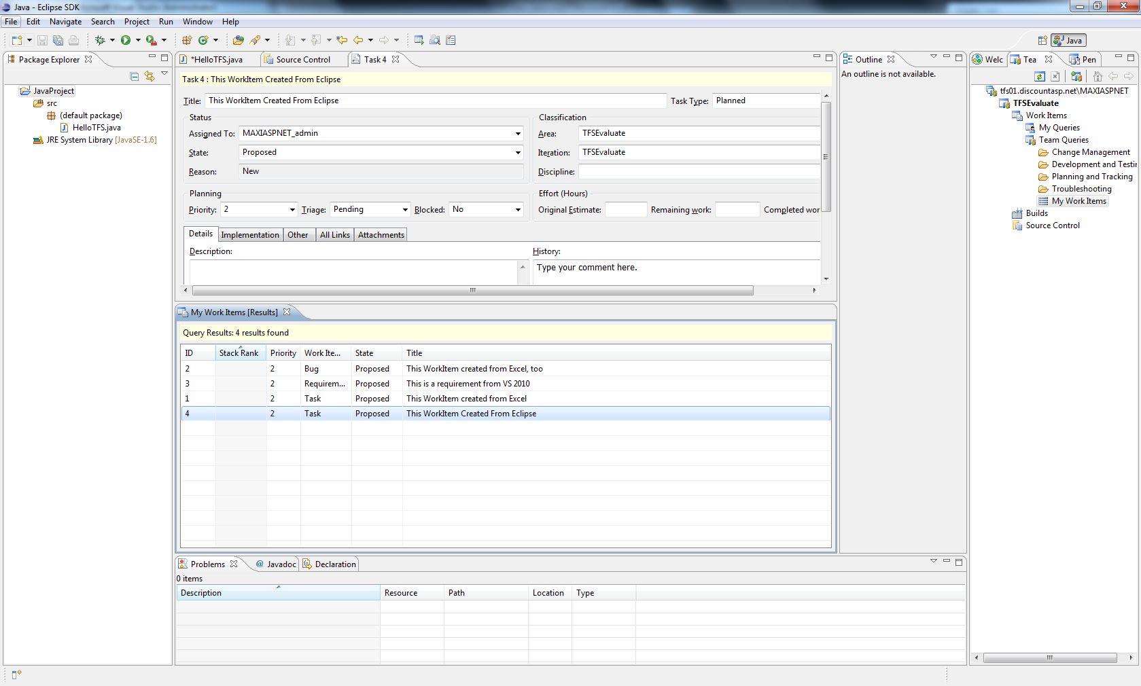
Task: Sort results by Stack Rank column header
Action: click(239, 353)
